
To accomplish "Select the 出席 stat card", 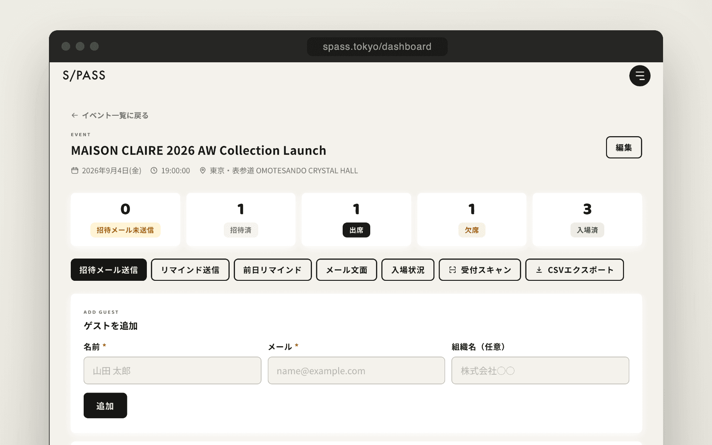I will pos(356,219).
